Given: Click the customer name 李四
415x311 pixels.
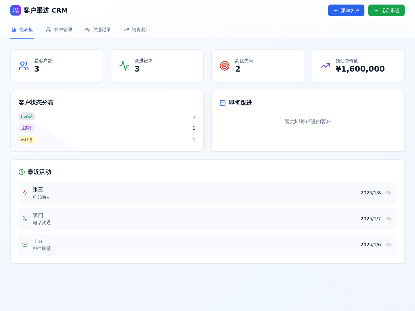Looking at the screenshot, I should click(x=38, y=215).
